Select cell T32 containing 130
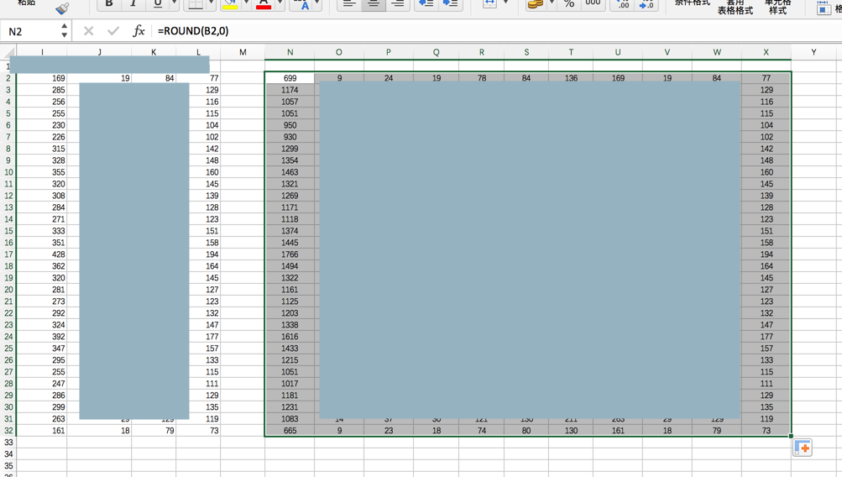Viewport: 842px width, 477px height. click(x=571, y=430)
